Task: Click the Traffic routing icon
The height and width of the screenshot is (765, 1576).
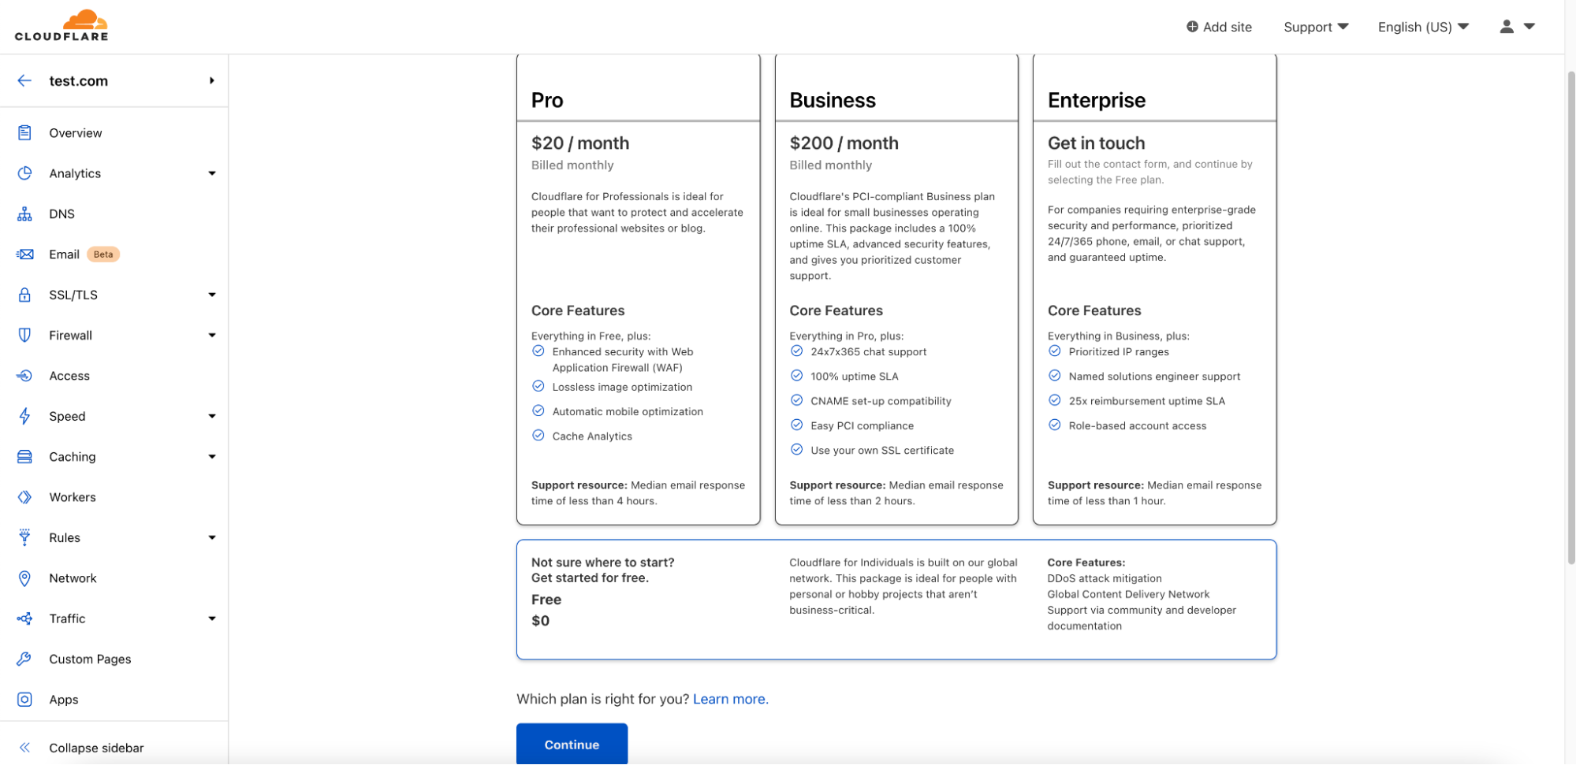Action: point(24,618)
